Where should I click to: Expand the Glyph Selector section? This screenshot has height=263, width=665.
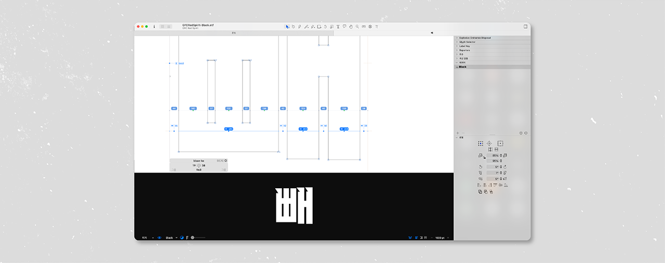click(456, 42)
